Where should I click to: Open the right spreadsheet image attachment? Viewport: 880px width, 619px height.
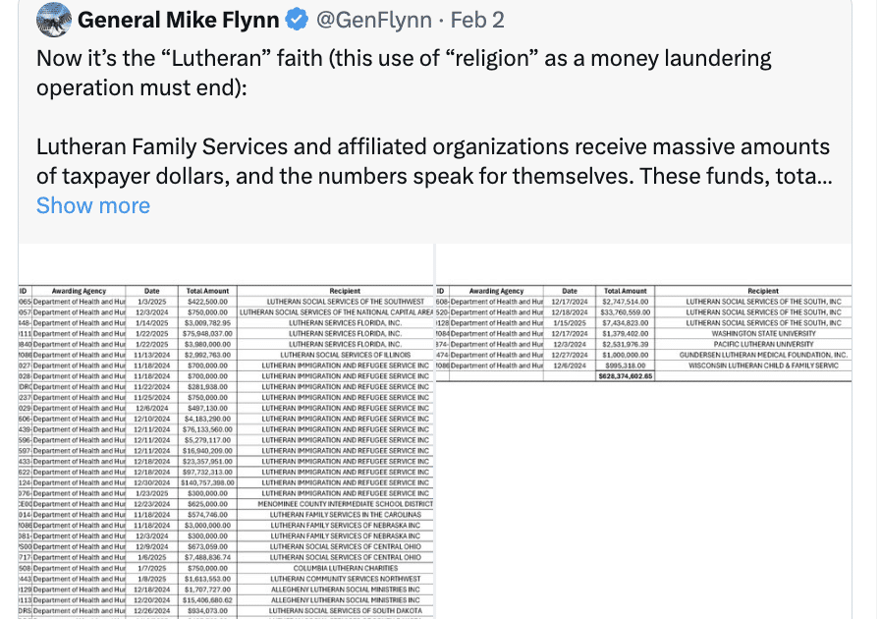(643, 431)
